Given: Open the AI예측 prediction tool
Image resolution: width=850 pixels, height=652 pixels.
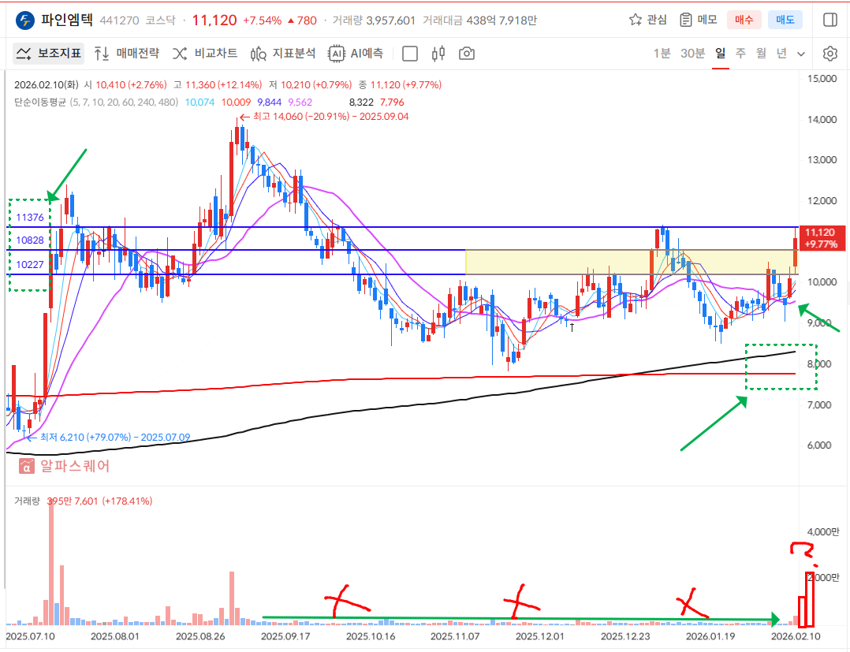Looking at the screenshot, I should click(356, 54).
